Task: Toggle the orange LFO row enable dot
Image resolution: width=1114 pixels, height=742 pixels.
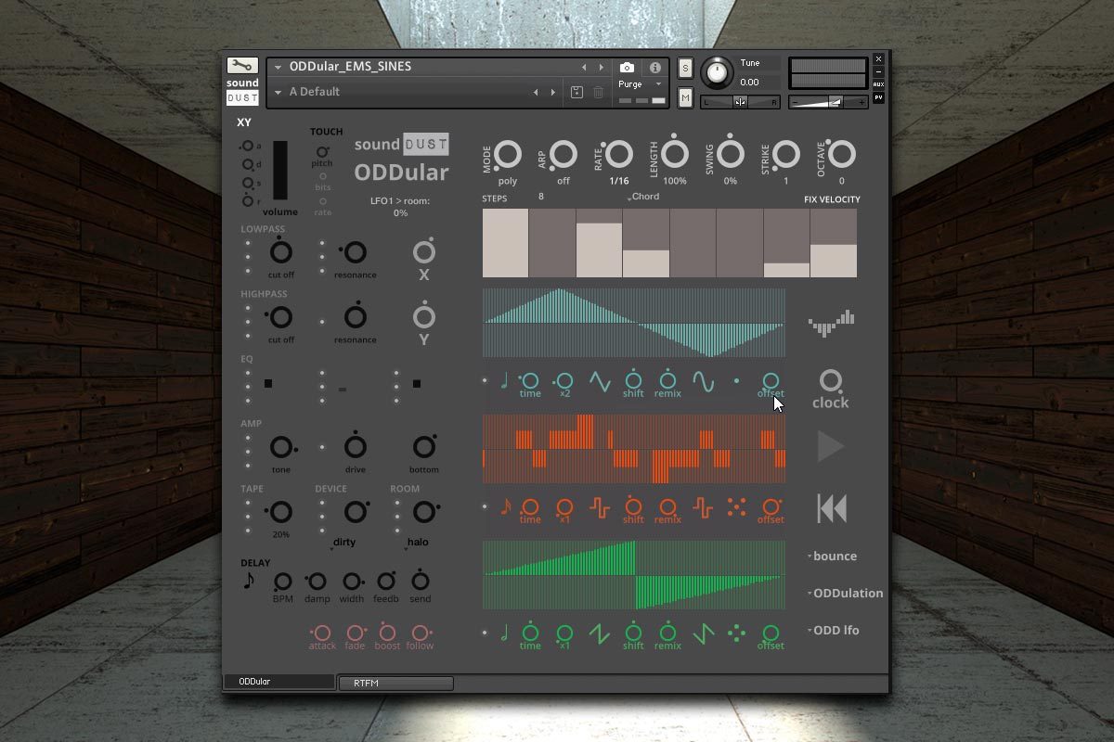Action: point(485,506)
